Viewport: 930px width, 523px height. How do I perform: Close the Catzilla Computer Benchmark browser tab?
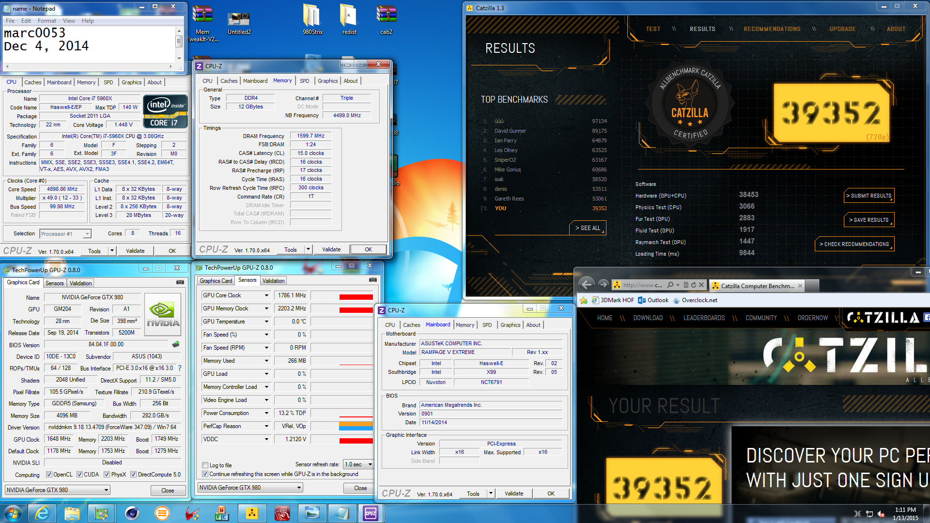point(800,286)
